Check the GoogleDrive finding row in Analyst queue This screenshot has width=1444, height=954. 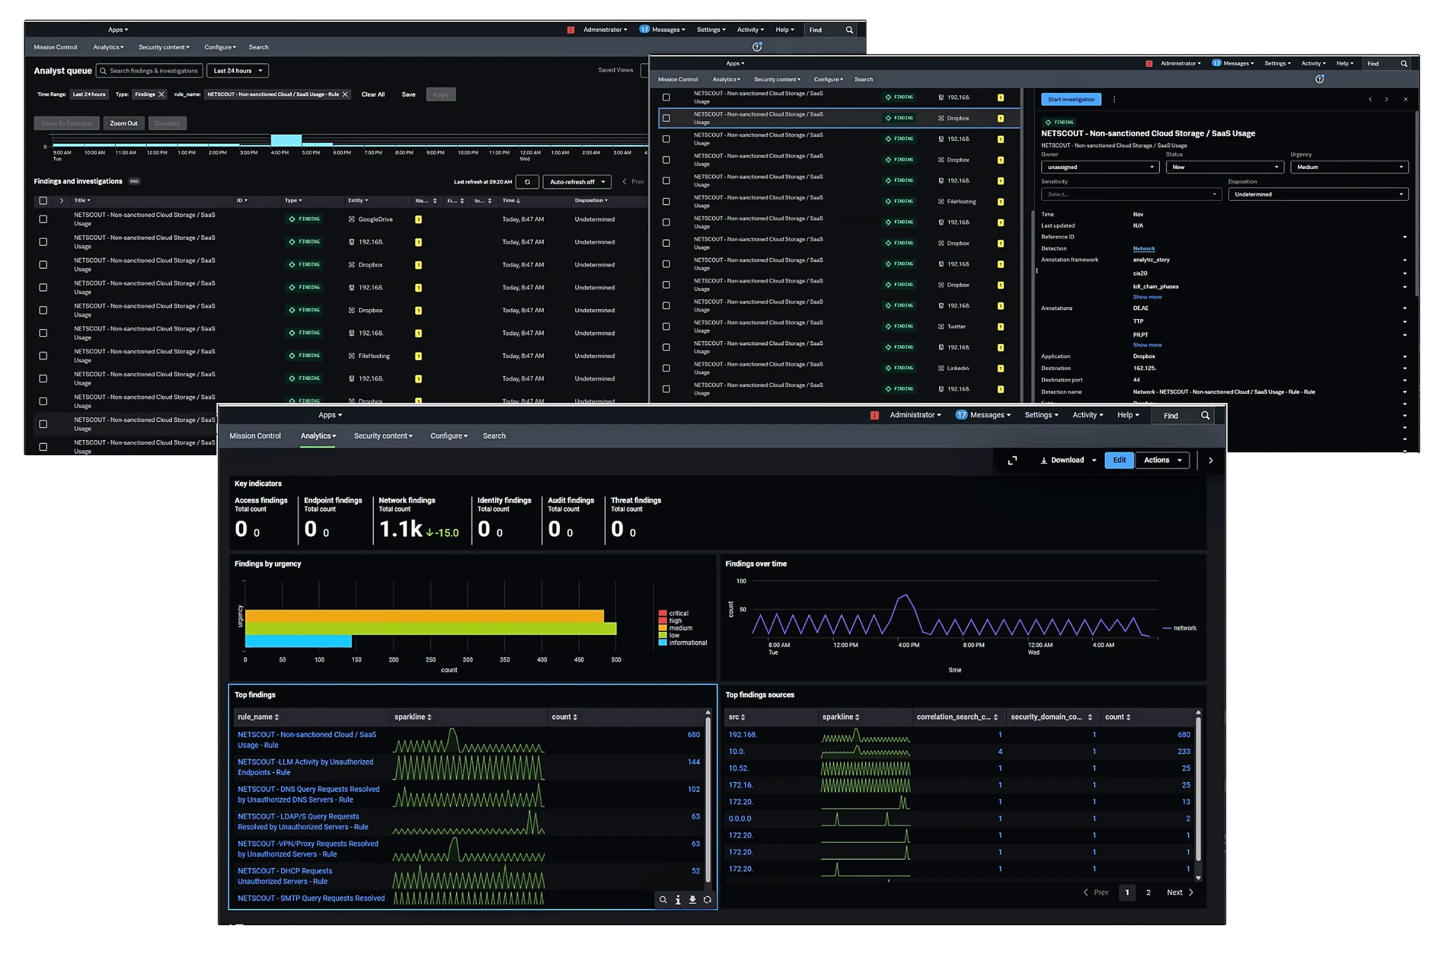43,219
